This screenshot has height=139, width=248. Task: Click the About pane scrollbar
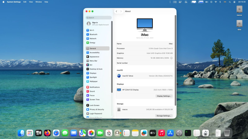175,60
